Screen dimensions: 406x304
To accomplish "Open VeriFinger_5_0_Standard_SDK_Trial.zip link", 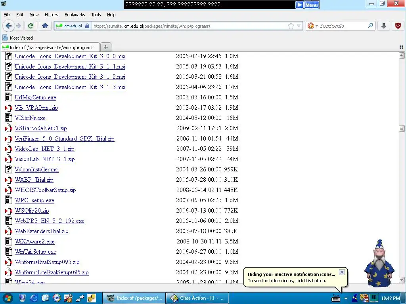I will [x=65, y=139].
